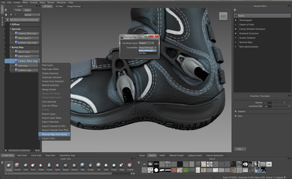Viewport: 292px width, 179px height.
Task: Open the Object List side tab
Action: (2, 21)
